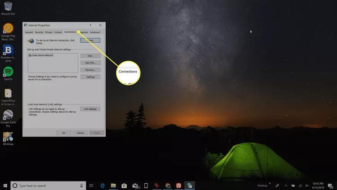Click the Remove... button

[x=90, y=70]
